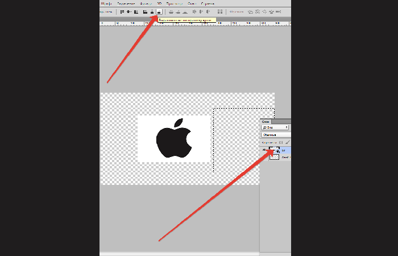Click the selected layer's thumbnail
This screenshot has height=256, width=398.
point(274,150)
